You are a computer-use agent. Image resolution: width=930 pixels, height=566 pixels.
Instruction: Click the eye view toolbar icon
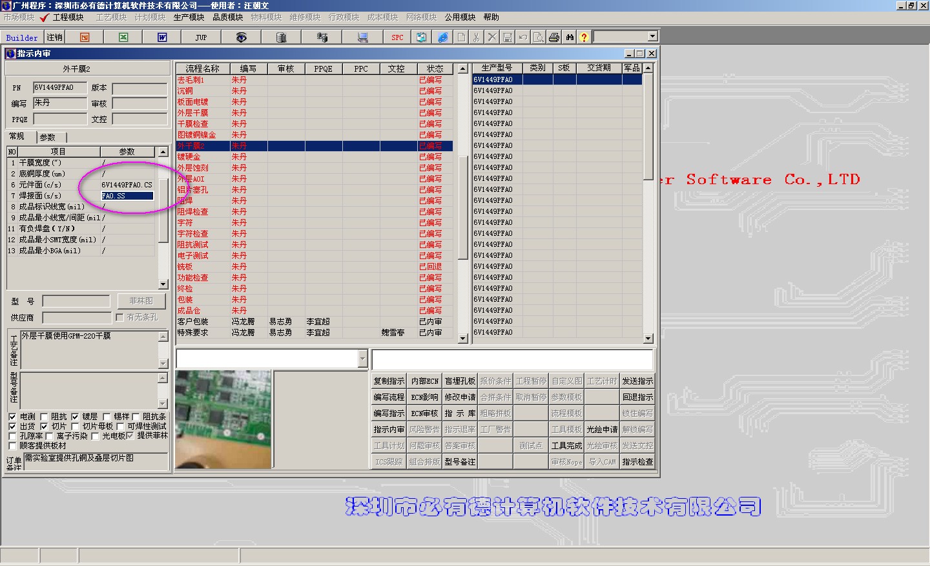click(x=241, y=37)
